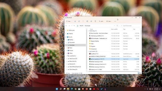Refresh the Downloads folder view
This screenshot has width=162, height=91.
(117, 26)
